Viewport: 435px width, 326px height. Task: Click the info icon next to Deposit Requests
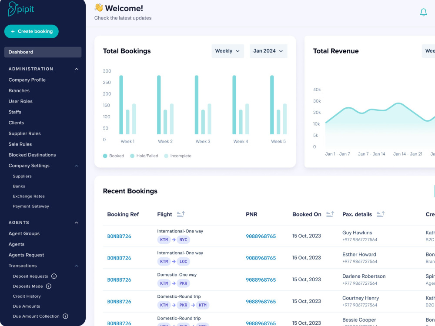coord(54,276)
